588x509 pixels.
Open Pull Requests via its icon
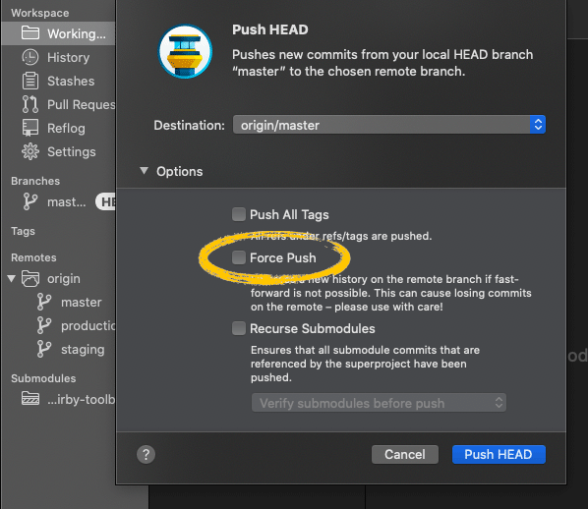pos(30,104)
